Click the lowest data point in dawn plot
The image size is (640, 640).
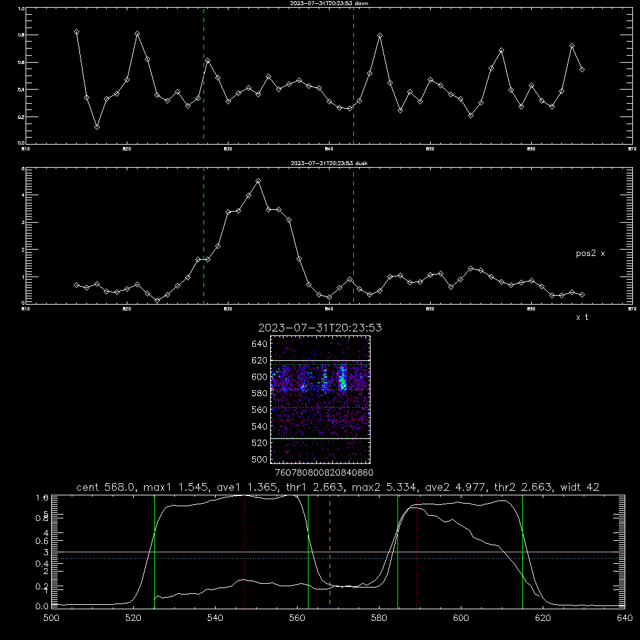pos(97,127)
